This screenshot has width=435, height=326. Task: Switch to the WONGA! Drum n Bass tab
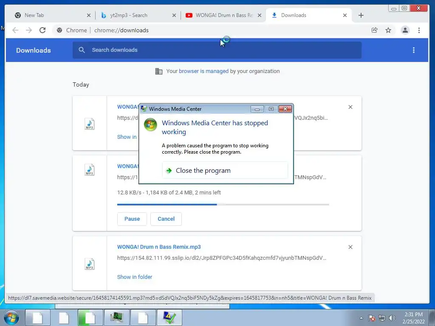coord(224,15)
